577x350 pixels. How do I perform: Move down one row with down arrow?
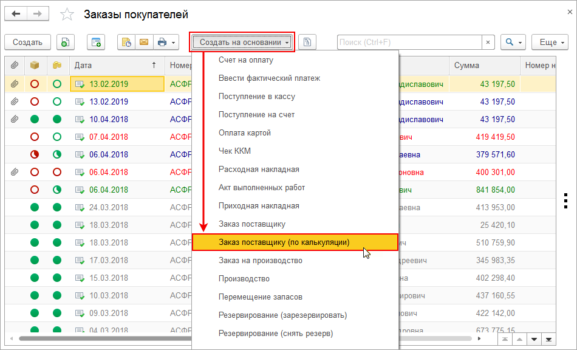534,339
